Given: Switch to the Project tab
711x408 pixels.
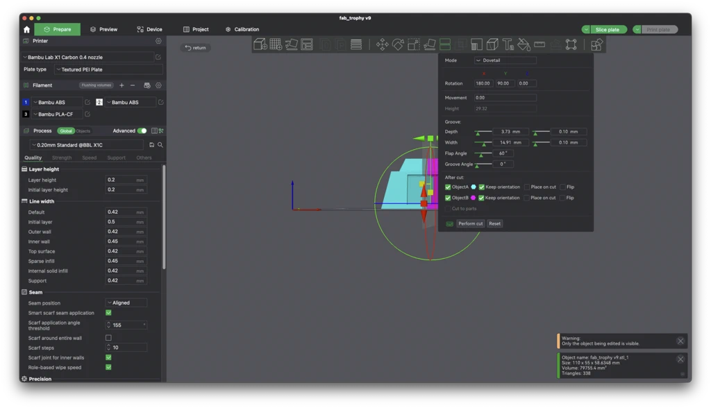Looking at the screenshot, I should [196, 29].
